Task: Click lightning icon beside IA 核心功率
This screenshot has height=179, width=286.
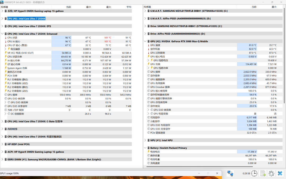Action: pyautogui.click(x=6, y=60)
